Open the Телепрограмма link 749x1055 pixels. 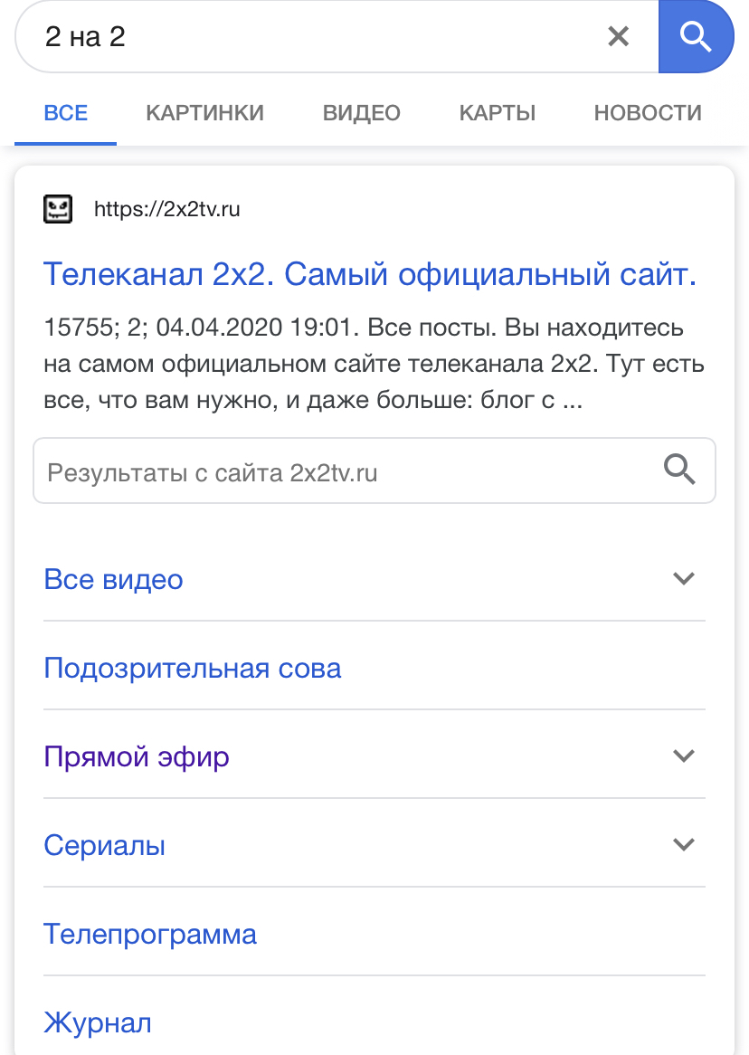click(x=150, y=934)
